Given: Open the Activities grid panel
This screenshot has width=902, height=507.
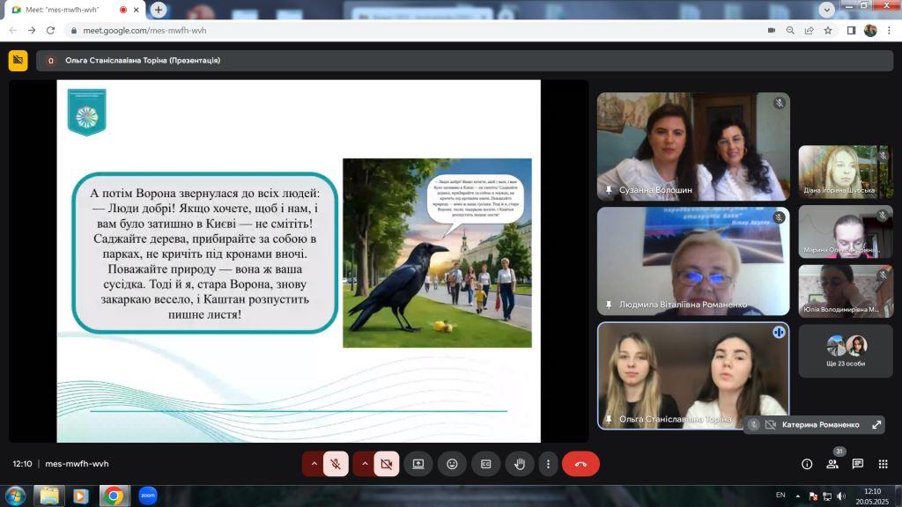Looking at the screenshot, I should click(x=883, y=464).
